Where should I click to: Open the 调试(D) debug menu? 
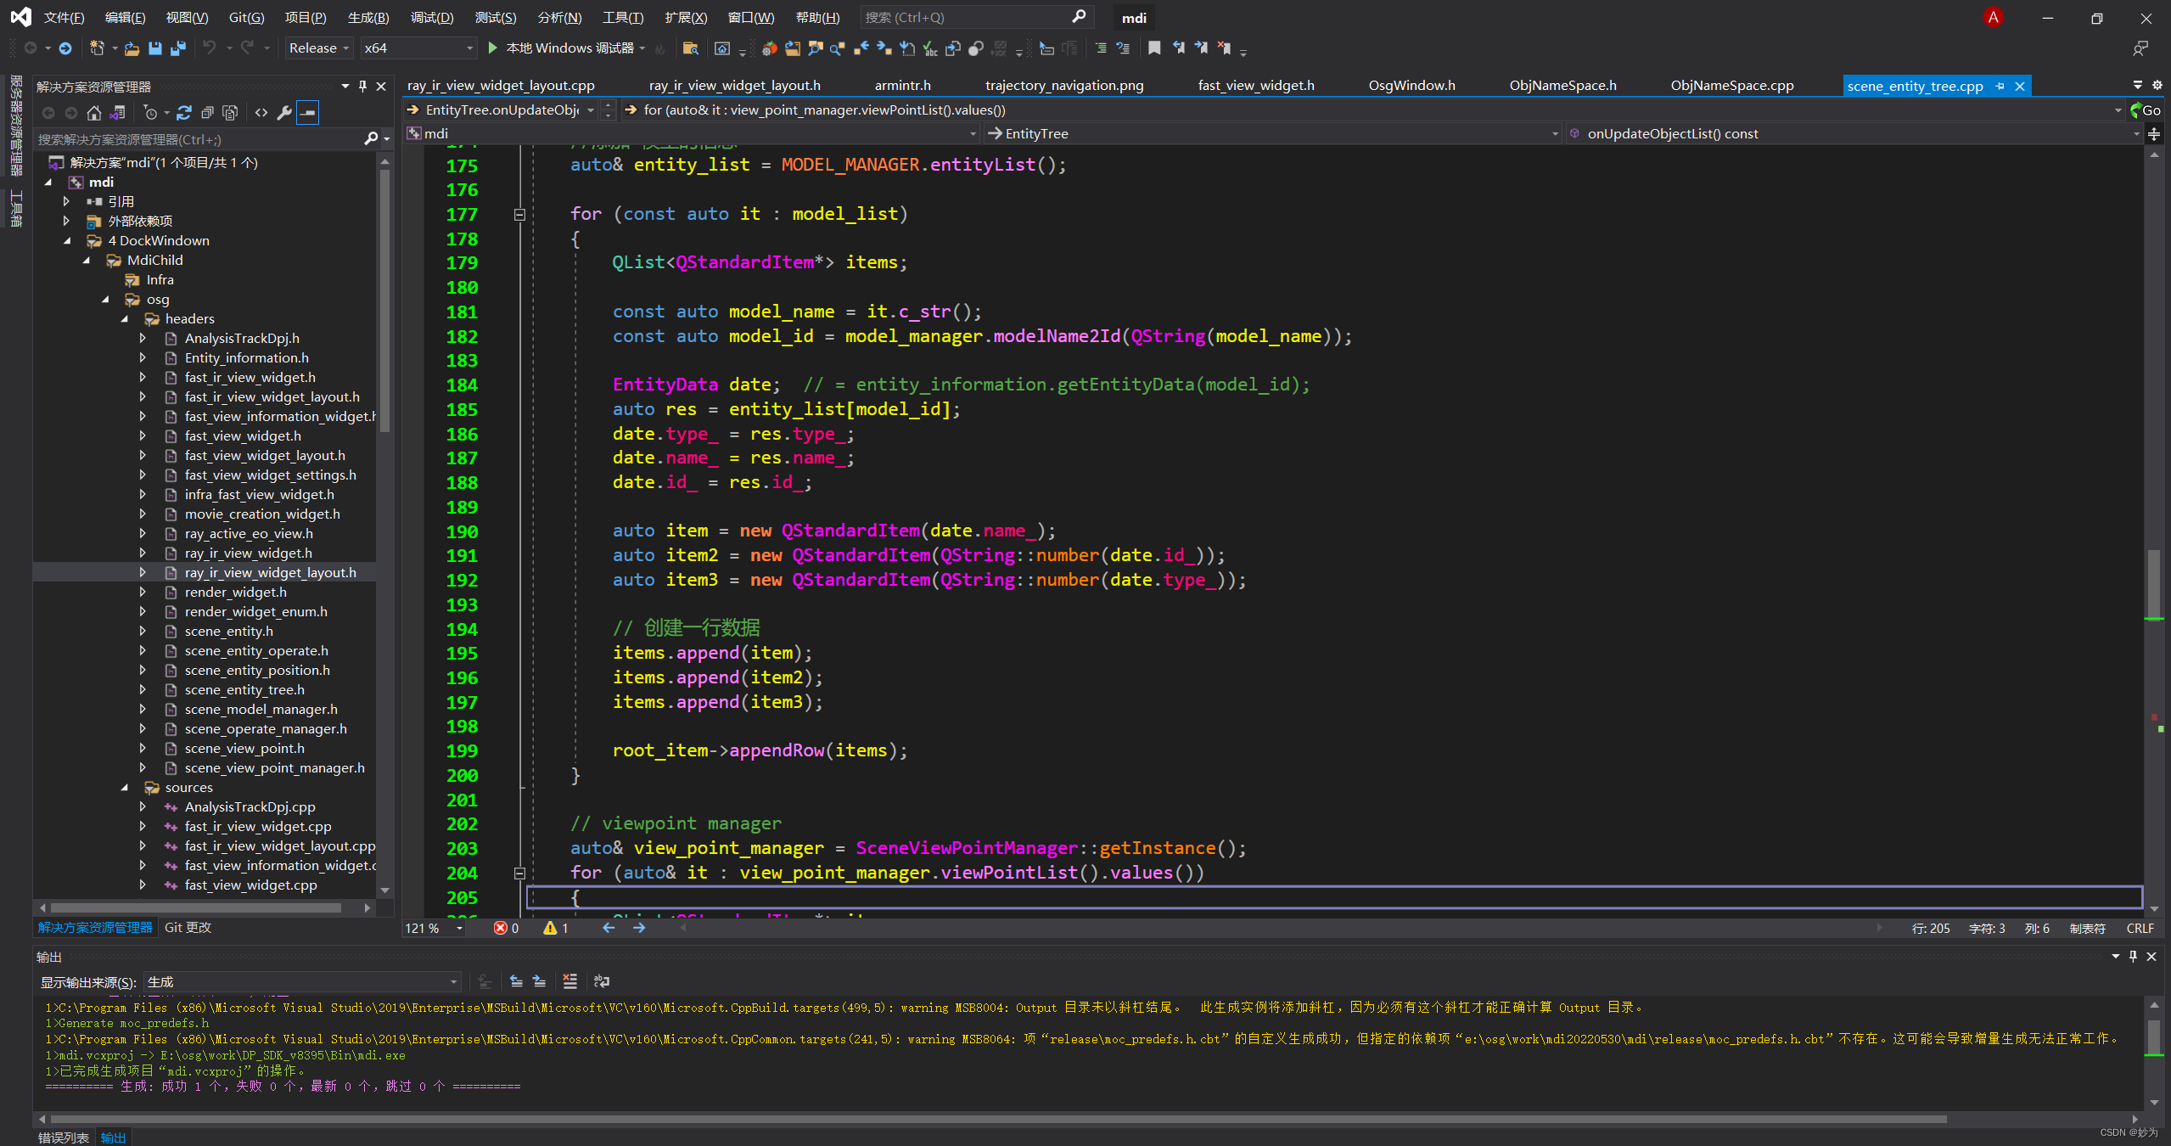pyautogui.click(x=431, y=18)
